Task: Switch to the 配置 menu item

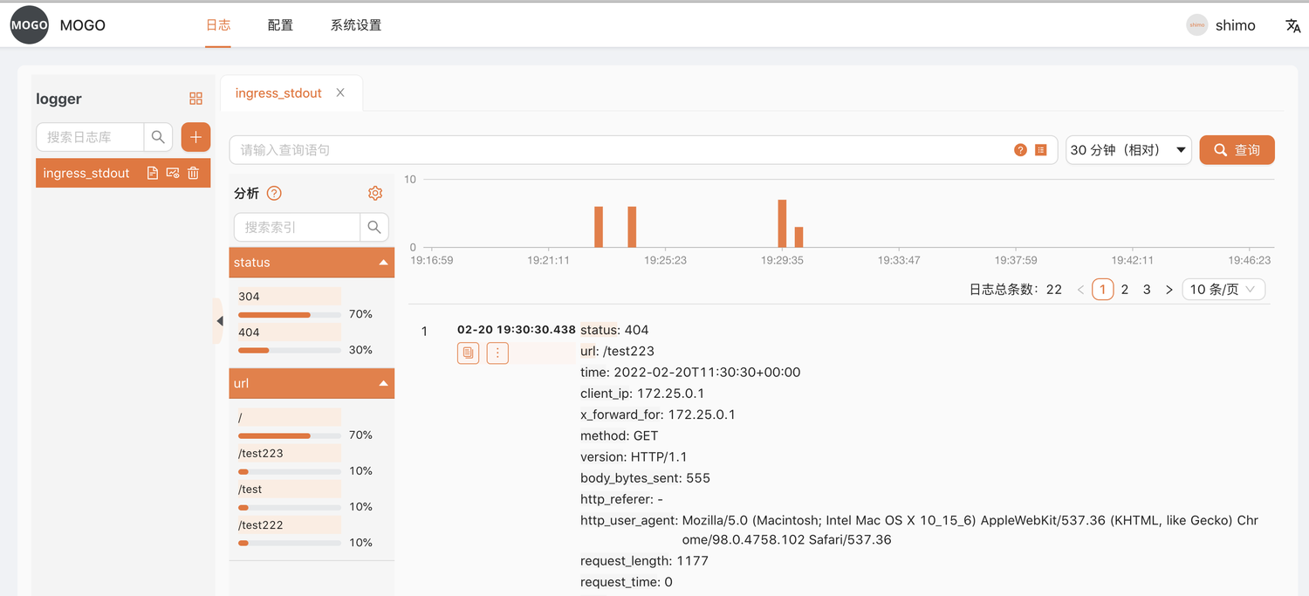Action: point(279,24)
